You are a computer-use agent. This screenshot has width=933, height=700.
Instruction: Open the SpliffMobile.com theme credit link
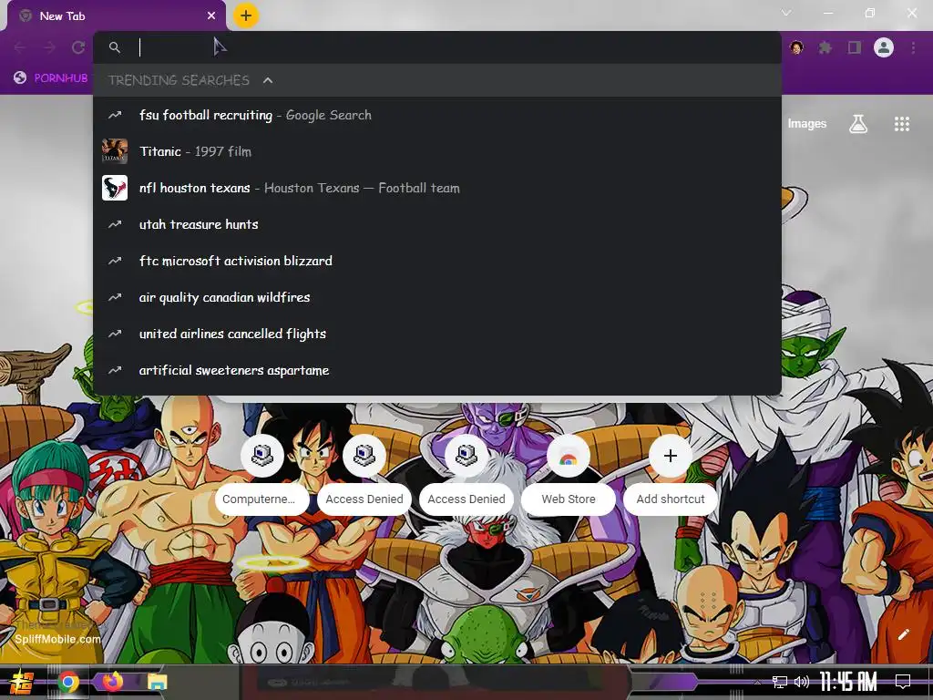[x=57, y=639]
